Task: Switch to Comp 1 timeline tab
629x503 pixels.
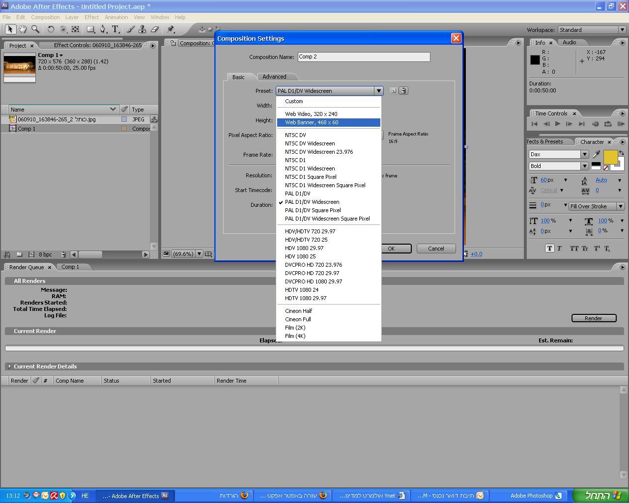Action: click(x=70, y=267)
